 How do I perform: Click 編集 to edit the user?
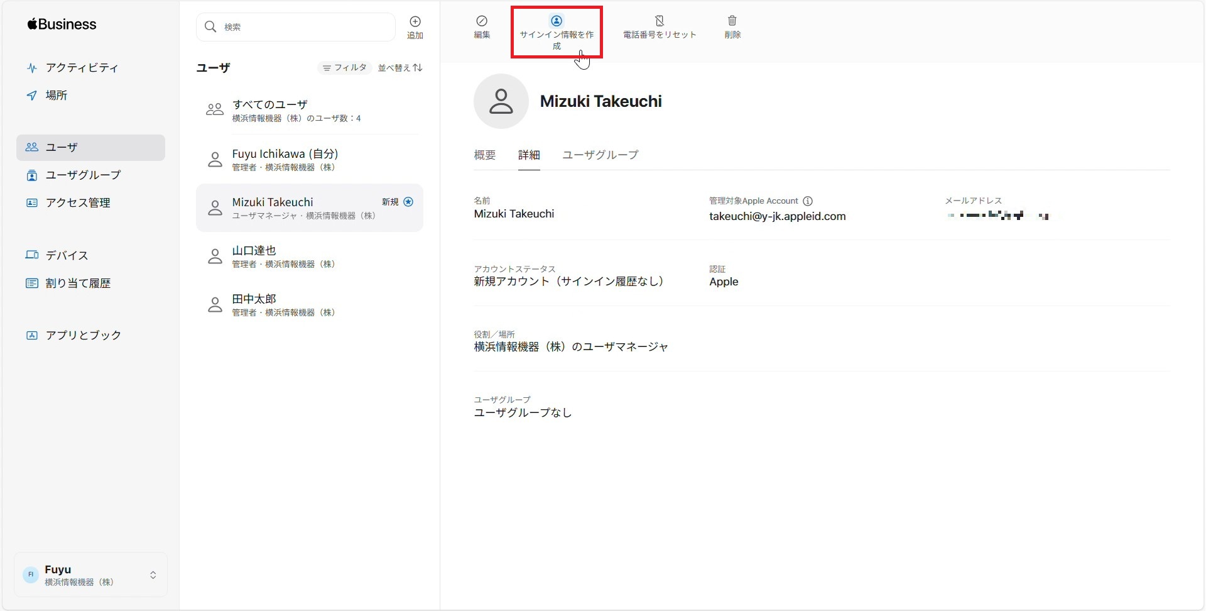(x=481, y=27)
